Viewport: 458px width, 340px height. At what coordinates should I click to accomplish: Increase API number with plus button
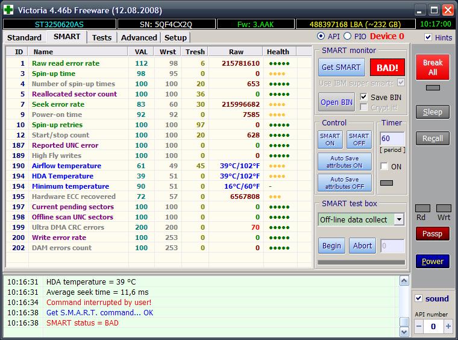tap(448, 326)
